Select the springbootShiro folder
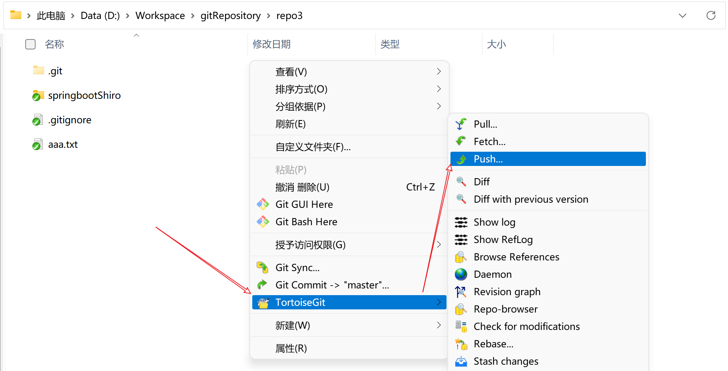The width and height of the screenshot is (728, 371). coord(84,96)
